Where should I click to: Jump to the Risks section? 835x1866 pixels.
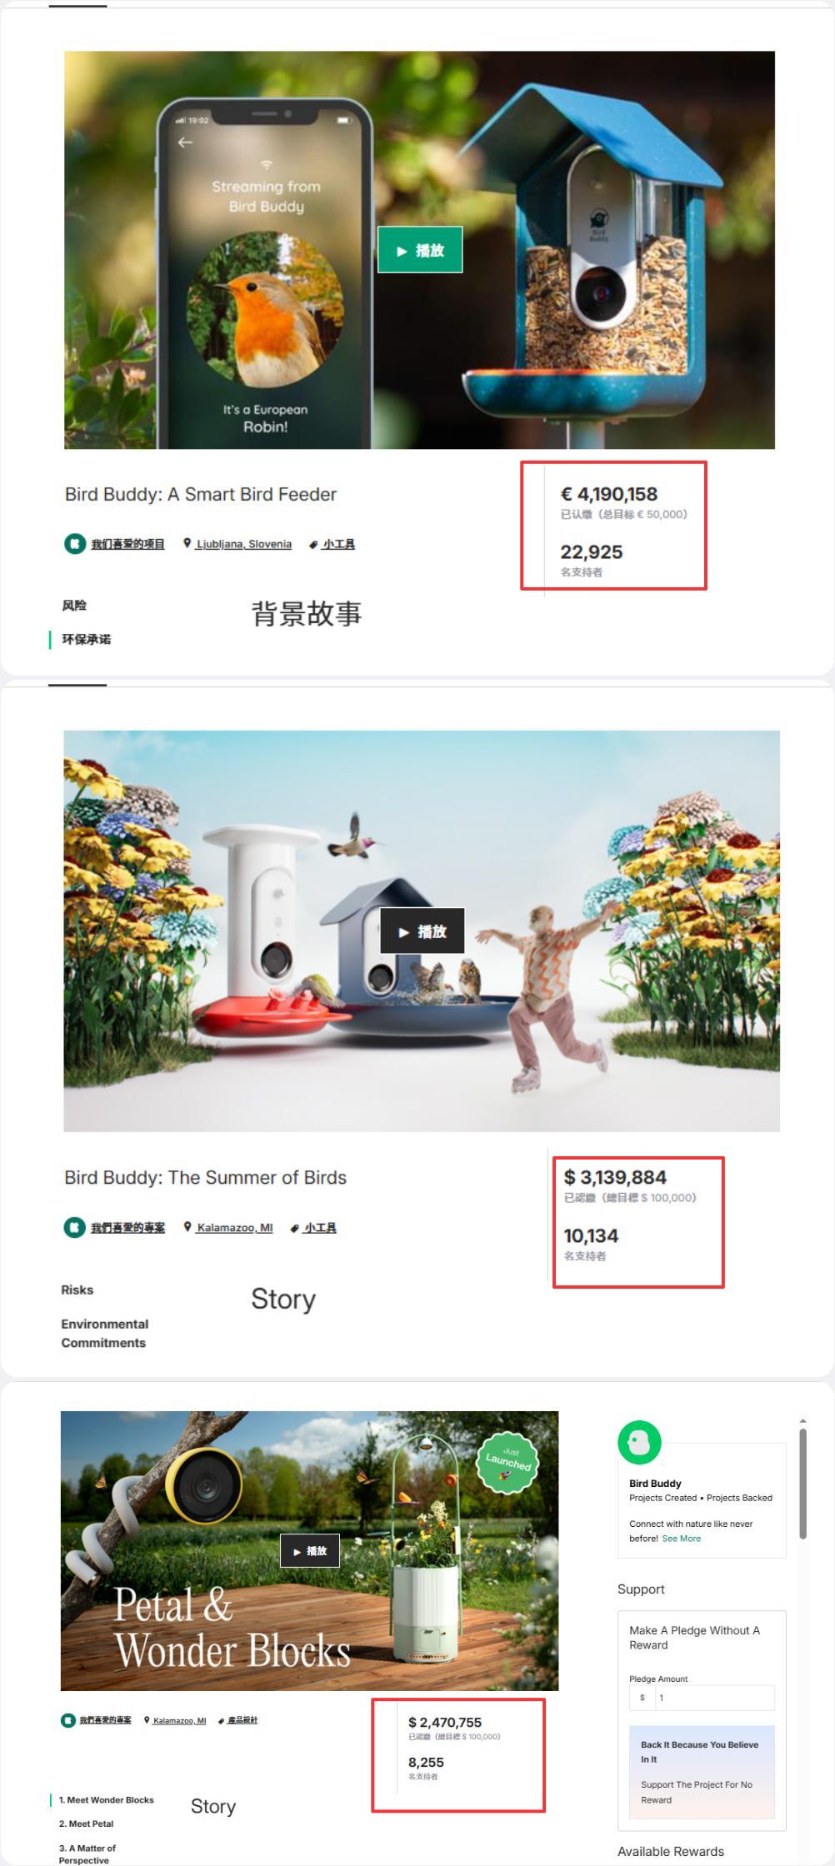coord(77,1290)
